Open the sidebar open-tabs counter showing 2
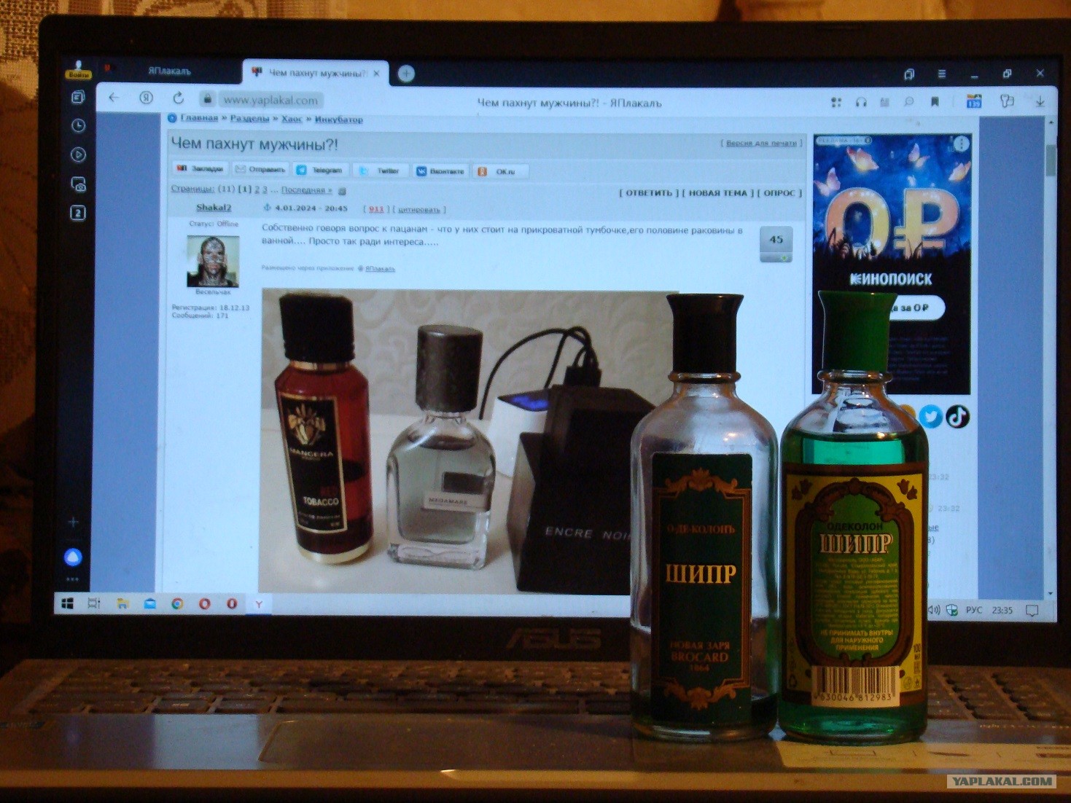The image size is (1071, 803). click(78, 213)
